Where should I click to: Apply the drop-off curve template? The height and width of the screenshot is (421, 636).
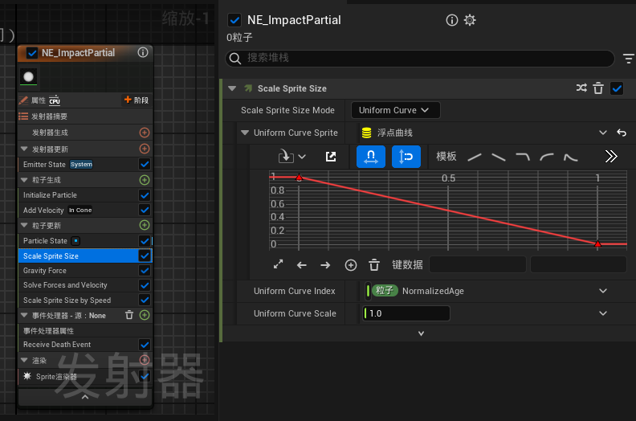[523, 157]
